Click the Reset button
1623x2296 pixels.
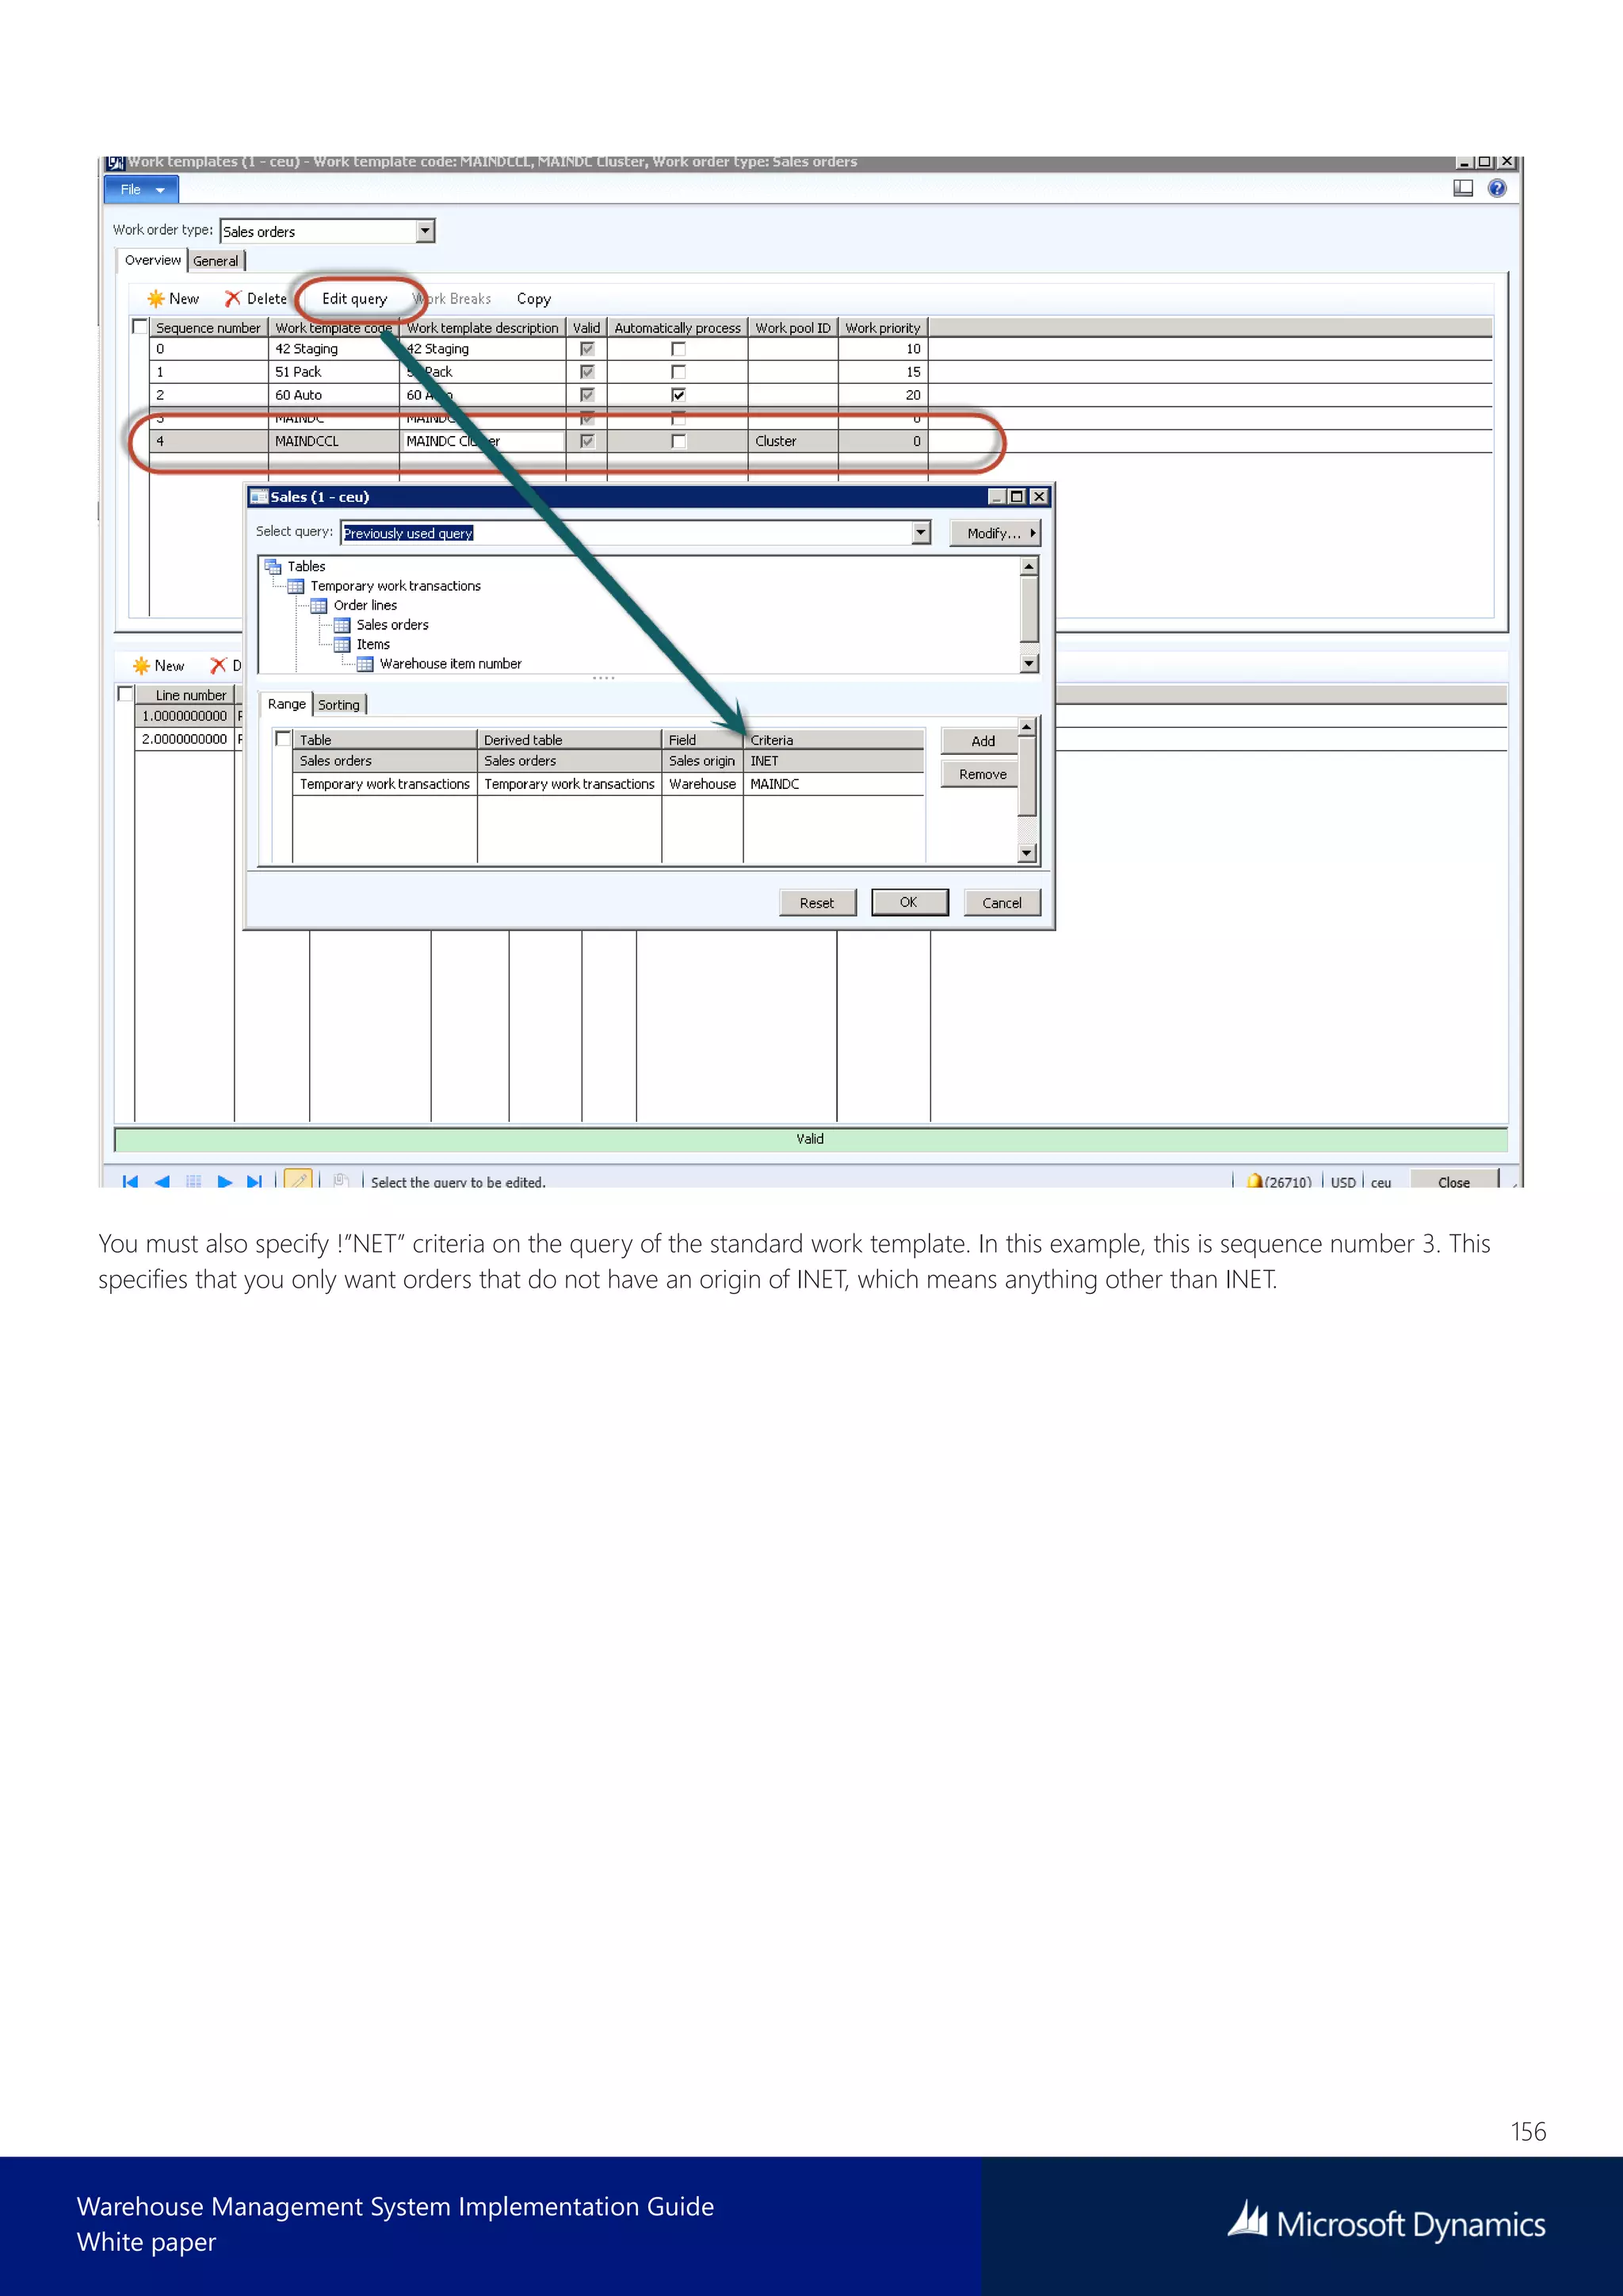coord(816,903)
